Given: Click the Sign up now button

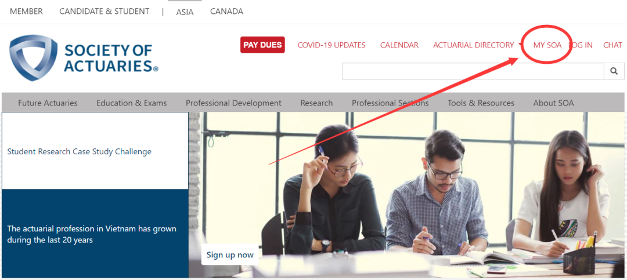Looking at the screenshot, I should coord(230,255).
